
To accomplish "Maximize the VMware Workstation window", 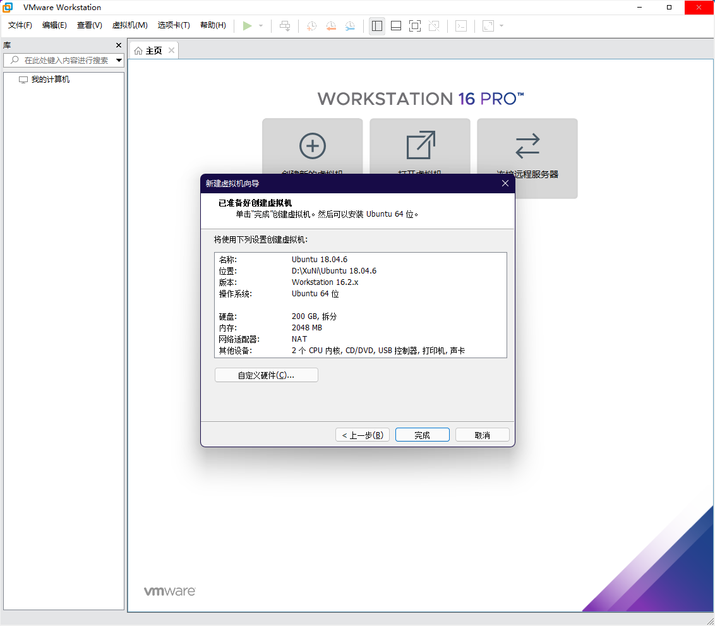I will (x=669, y=8).
